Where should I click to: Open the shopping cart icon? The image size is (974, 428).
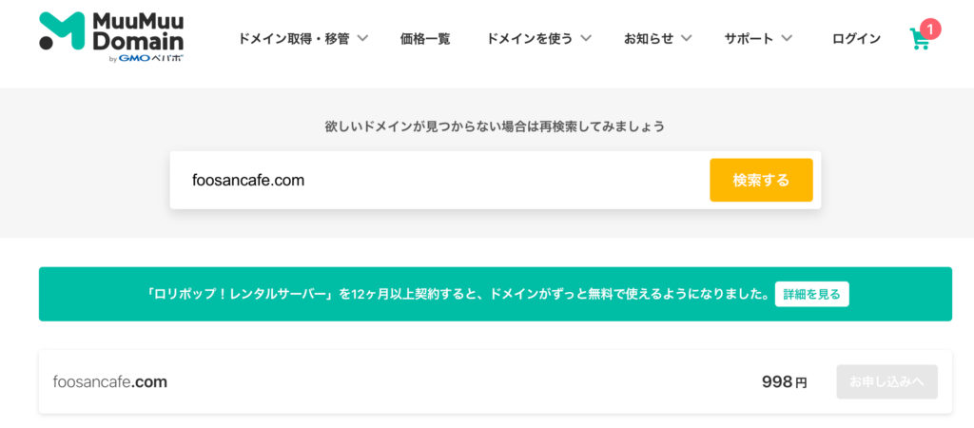(919, 39)
